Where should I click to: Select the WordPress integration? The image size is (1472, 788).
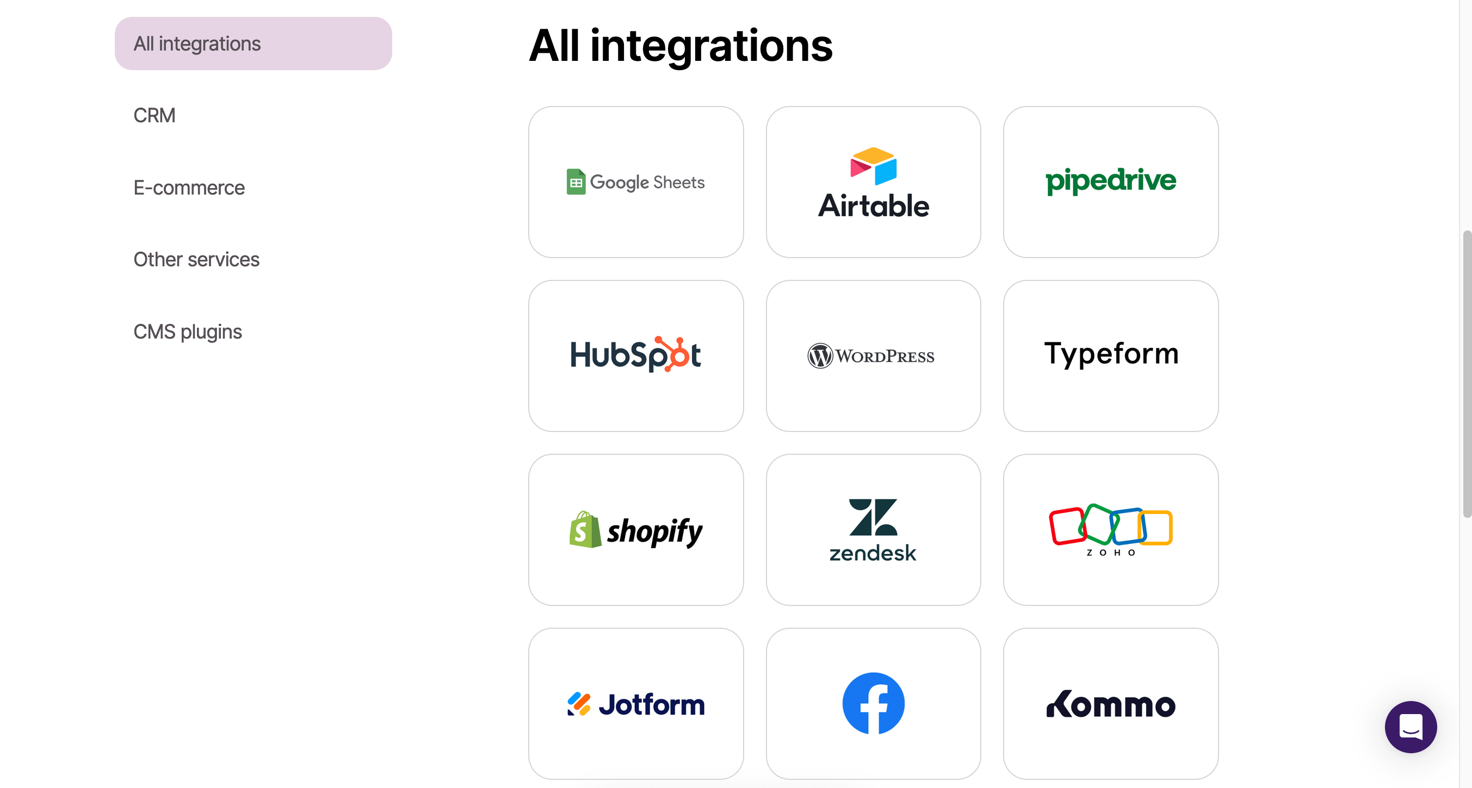pyautogui.click(x=873, y=355)
